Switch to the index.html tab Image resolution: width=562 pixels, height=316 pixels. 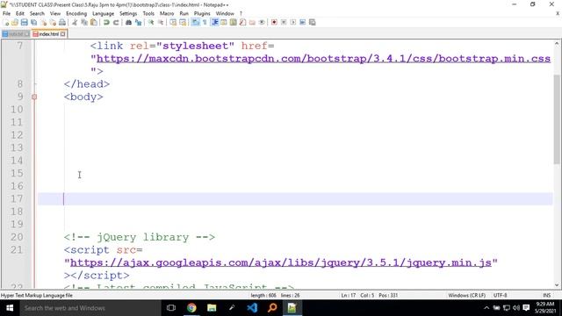[x=49, y=34]
